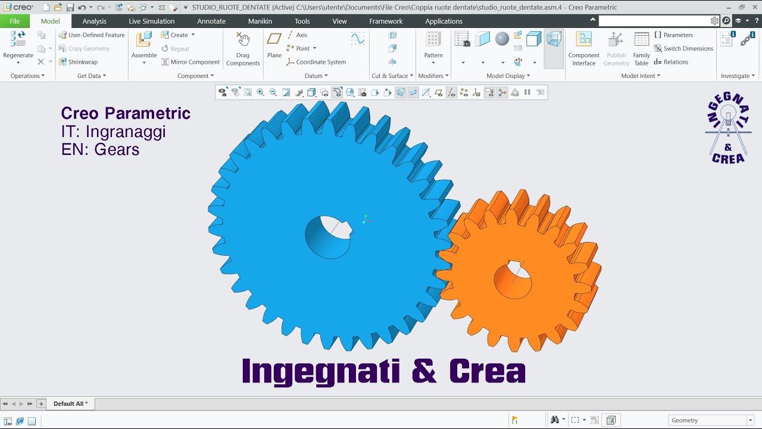Expand the Model Intent group menu
The height and width of the screenshot is (429, 762).
tap(641, 76)
